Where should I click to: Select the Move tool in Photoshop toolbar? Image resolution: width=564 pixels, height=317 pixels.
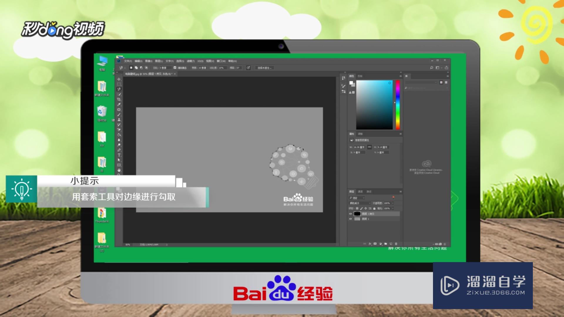[x=119, y=79]
